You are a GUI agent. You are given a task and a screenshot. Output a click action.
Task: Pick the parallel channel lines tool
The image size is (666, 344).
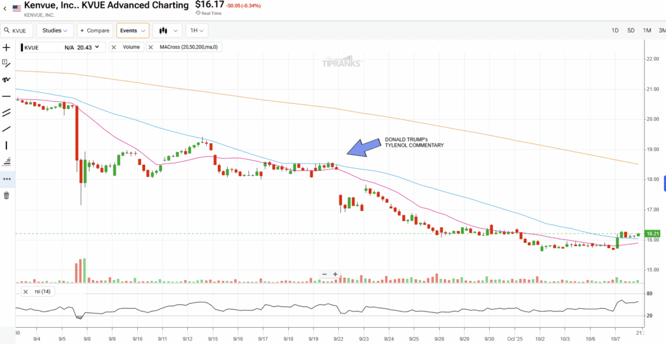tap(7, 112)
